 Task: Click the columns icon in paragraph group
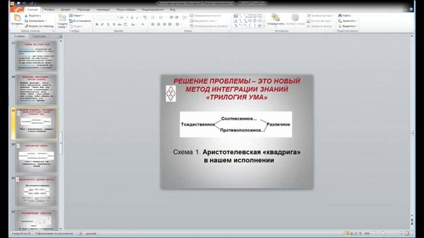[x=178, y=24]
